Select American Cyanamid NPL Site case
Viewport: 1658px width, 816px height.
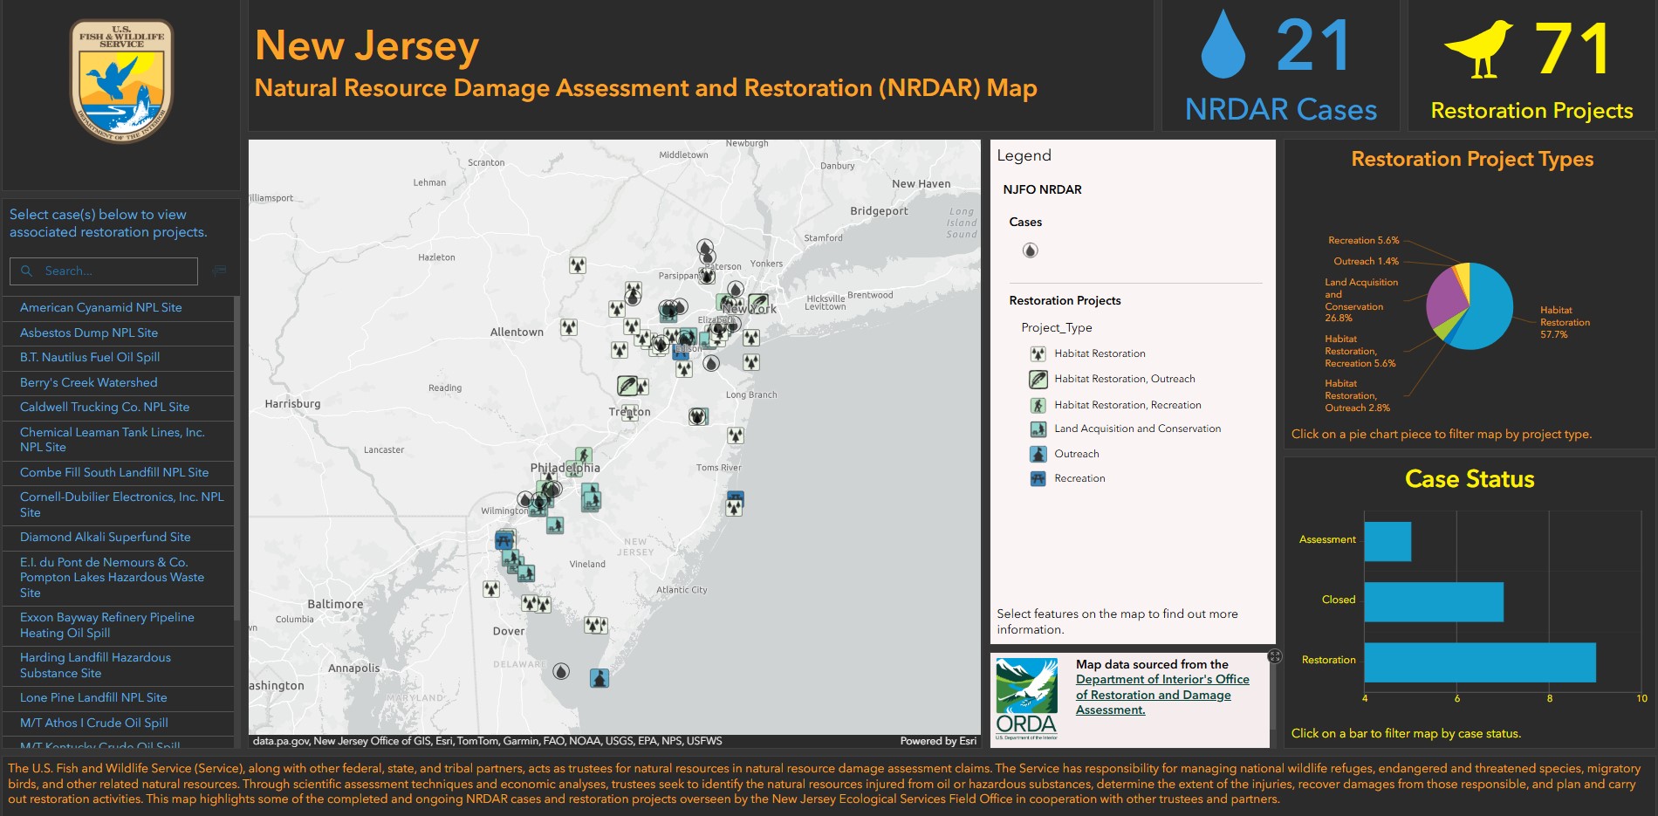pos(101,308)
